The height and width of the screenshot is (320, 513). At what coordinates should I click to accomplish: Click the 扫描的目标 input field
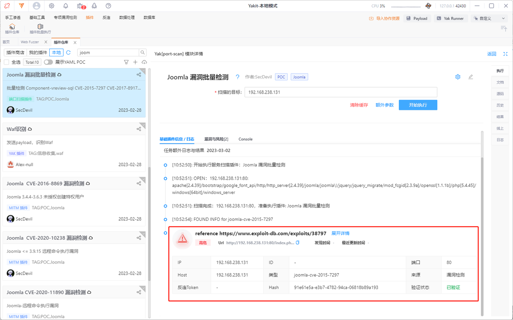pos(341,92)
